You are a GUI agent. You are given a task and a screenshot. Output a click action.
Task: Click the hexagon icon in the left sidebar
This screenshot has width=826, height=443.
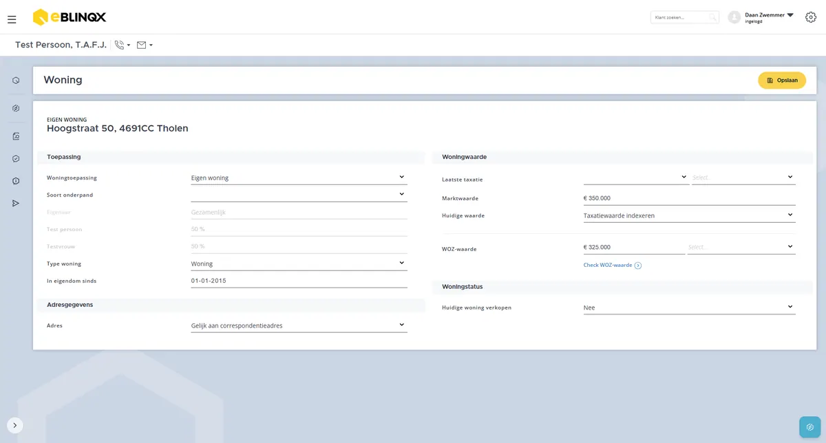[16, 80]
